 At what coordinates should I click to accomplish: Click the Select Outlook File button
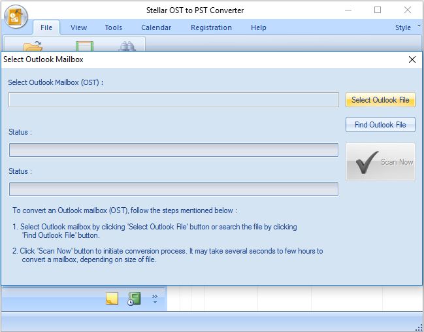[x=380, y=100]
